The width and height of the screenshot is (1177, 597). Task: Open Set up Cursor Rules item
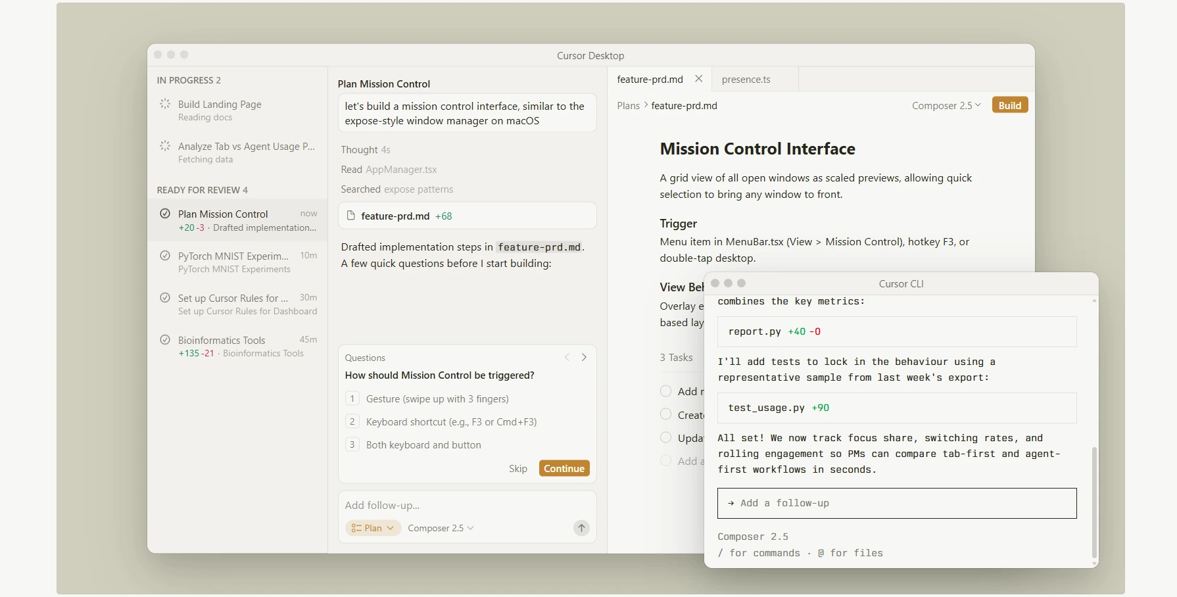point(237,304)
